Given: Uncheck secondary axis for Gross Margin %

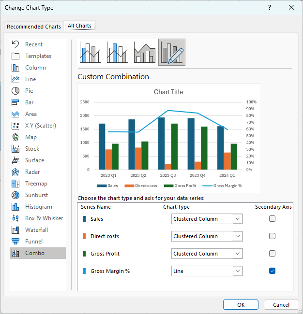Looking at the screenshot, I should pyautogui.click(x=272, y=271).
